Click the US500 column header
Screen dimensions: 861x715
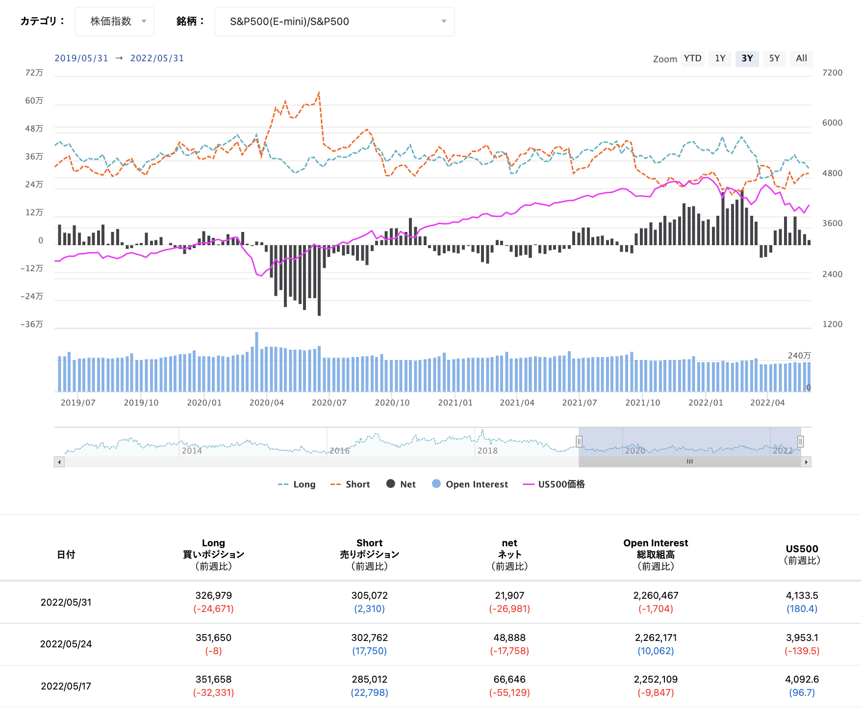pyautogui.click(x=802, y=555)
